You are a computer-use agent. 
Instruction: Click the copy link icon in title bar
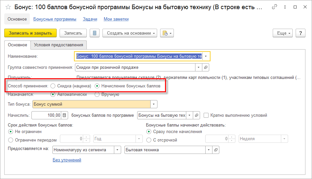point(274,7)
